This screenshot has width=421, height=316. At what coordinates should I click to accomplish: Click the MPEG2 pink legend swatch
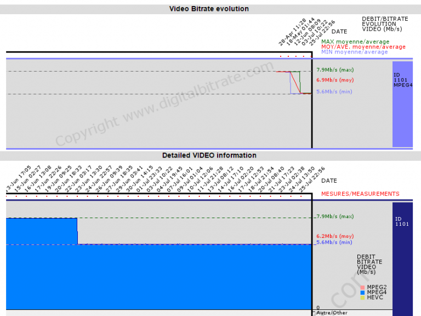[x=362, y=287]
